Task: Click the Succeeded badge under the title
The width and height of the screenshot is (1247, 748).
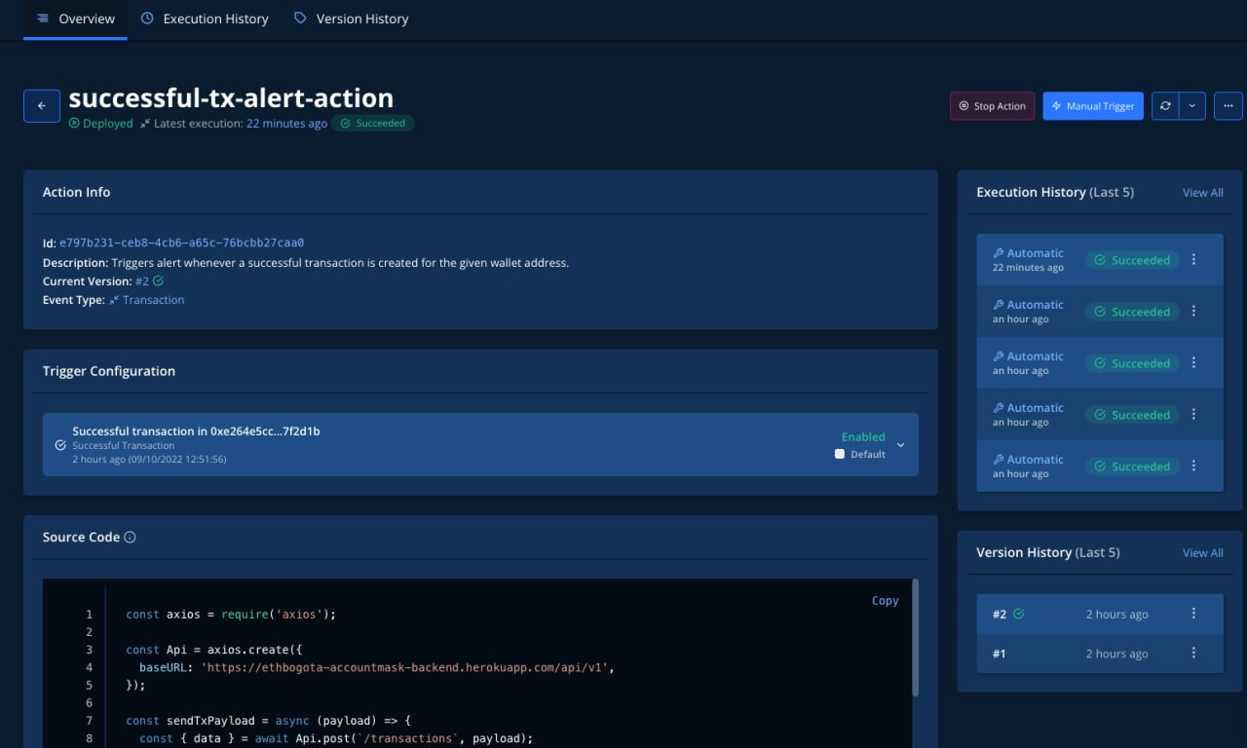Action: pos(372,124)
